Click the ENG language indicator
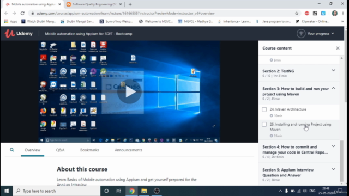349x196 pixels. [x=312, y=191]
